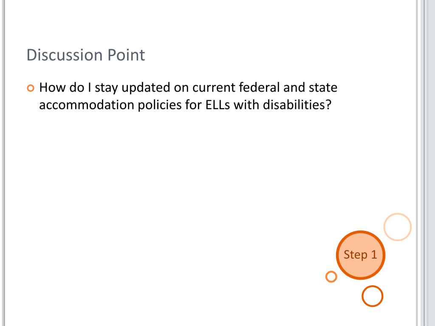435x326 pixels.
Task: Select the orange bullet marker before How
Action: point(31,88)
